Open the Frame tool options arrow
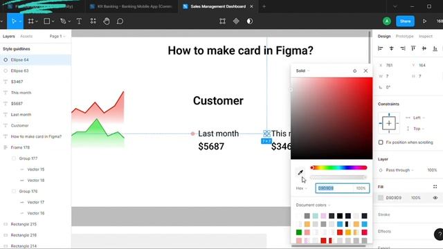The height and width of the screenshot is (249, 443). [37, 21]
